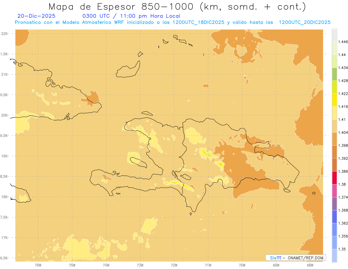Click the '1.356' colorbar value
348x269 pixels.
tap(343, 236)
